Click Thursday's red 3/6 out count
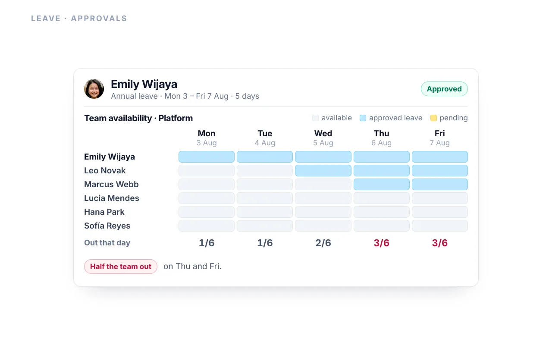The height and width of the screenshot is (345, 552). [382, 243]
